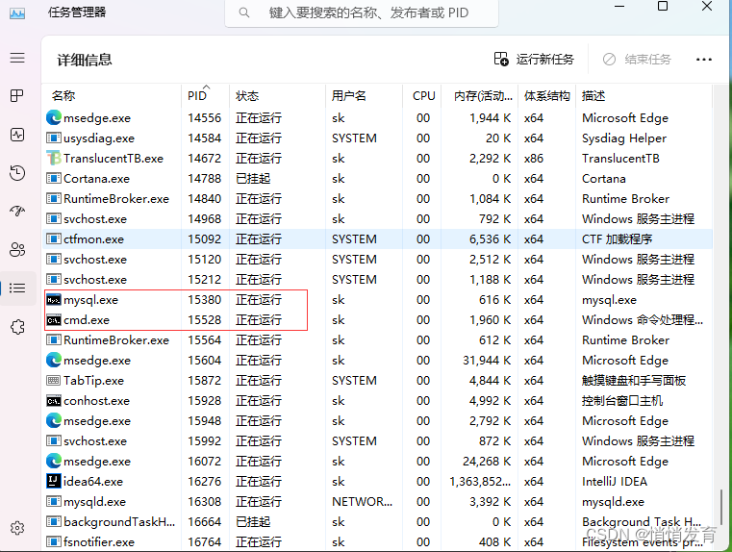The image size is (732, 552).
Task: Click the ctfmon.exe process icon
Action: point(54,239)
